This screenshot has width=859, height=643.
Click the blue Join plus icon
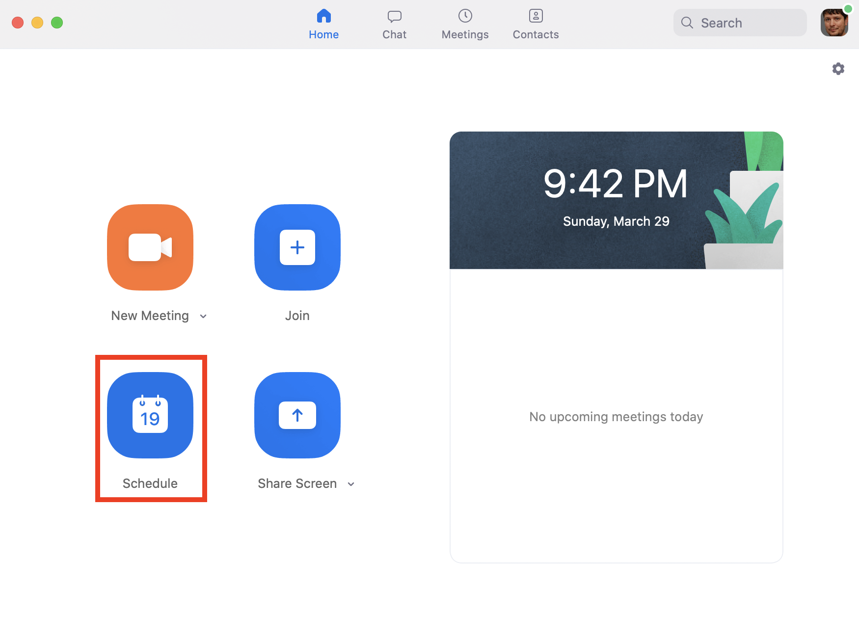(x=297, y=247)
